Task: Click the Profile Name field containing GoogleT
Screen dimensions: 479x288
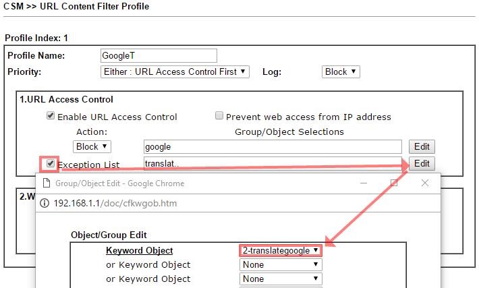Action: (x=159, y=55)
